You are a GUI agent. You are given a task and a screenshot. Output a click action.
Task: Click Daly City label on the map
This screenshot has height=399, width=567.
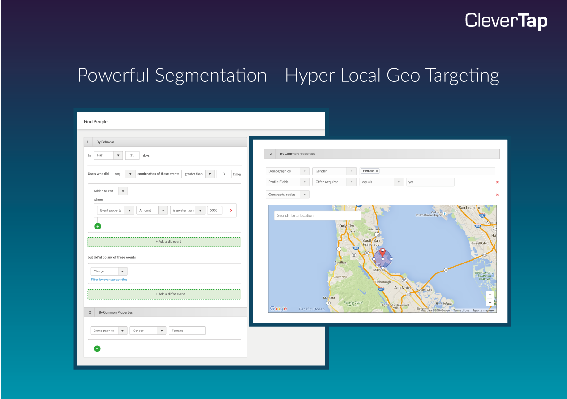[x=346, y=226]
